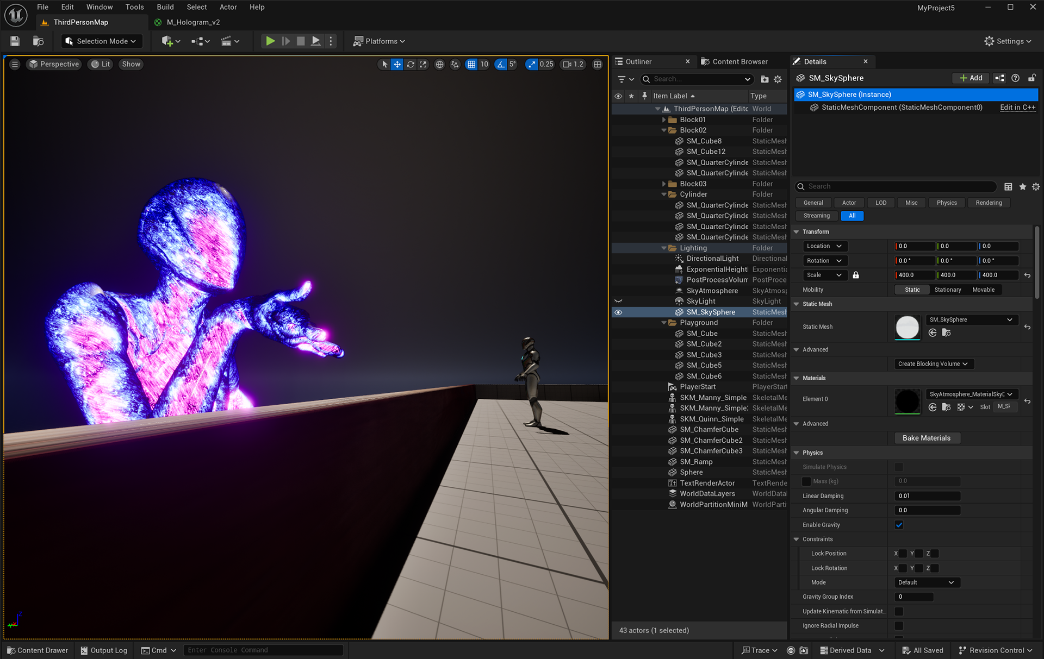Uncheck Enable Gravity checkbox

click(899, 525)
